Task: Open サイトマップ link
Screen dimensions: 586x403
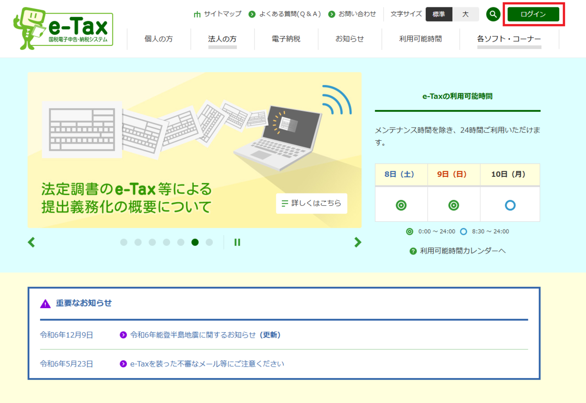Action: (x=223, y=14)
